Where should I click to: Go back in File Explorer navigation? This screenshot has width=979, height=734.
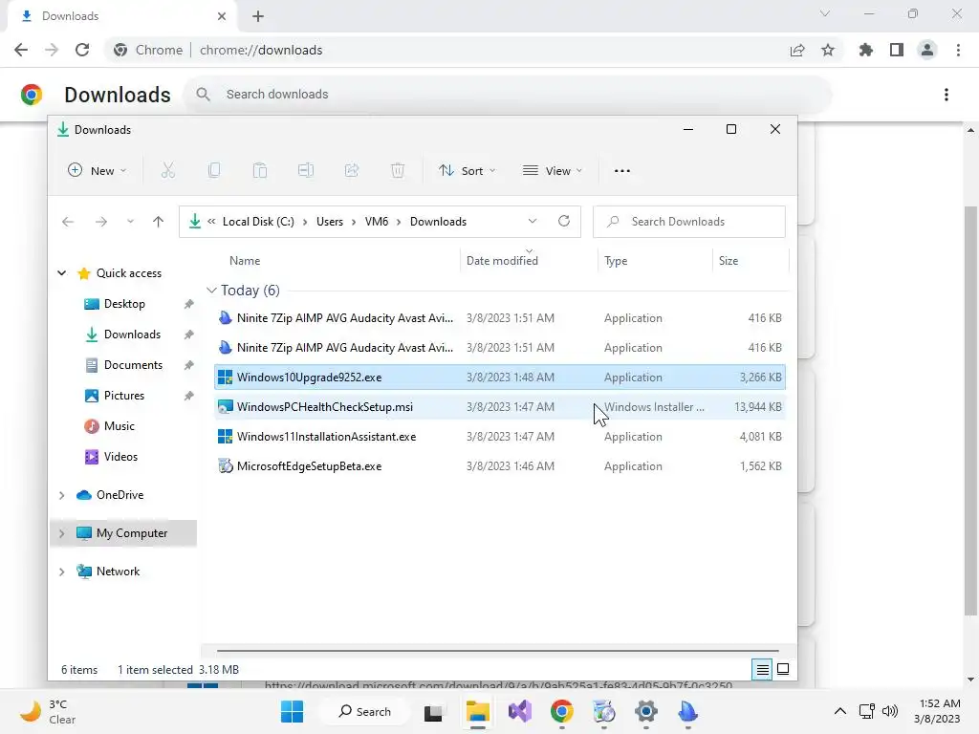tap(68, 222)
